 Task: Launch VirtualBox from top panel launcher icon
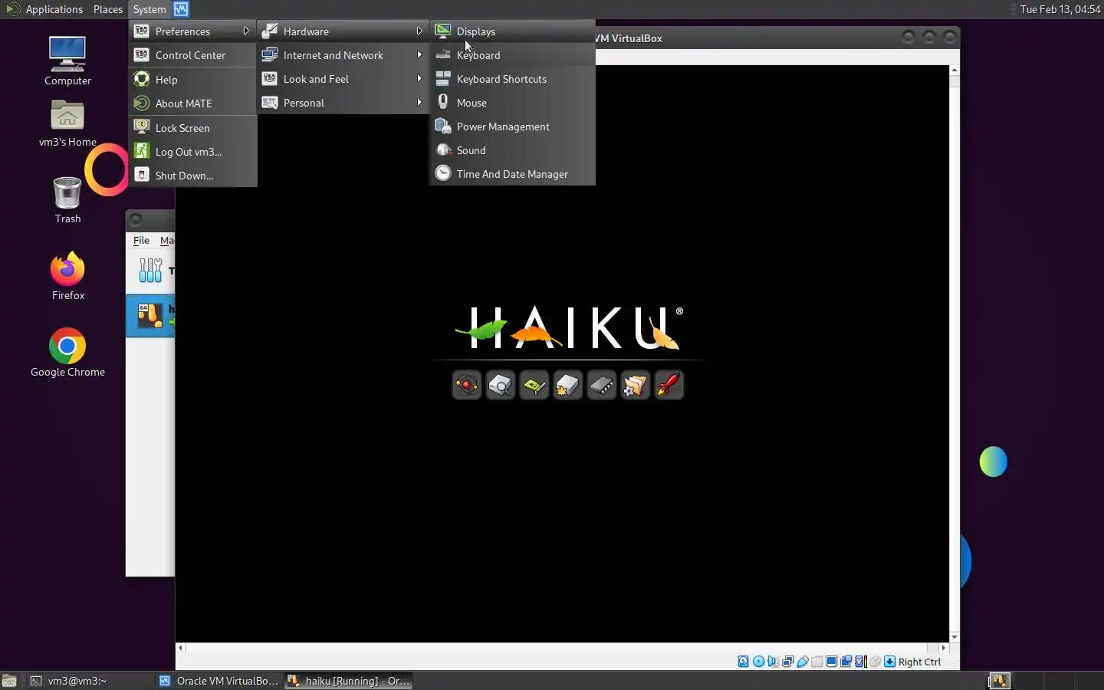(x=181, y=9)
